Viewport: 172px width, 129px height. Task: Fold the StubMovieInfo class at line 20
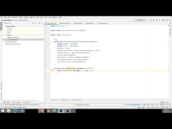pyautogui.click(x=50, y=68)
